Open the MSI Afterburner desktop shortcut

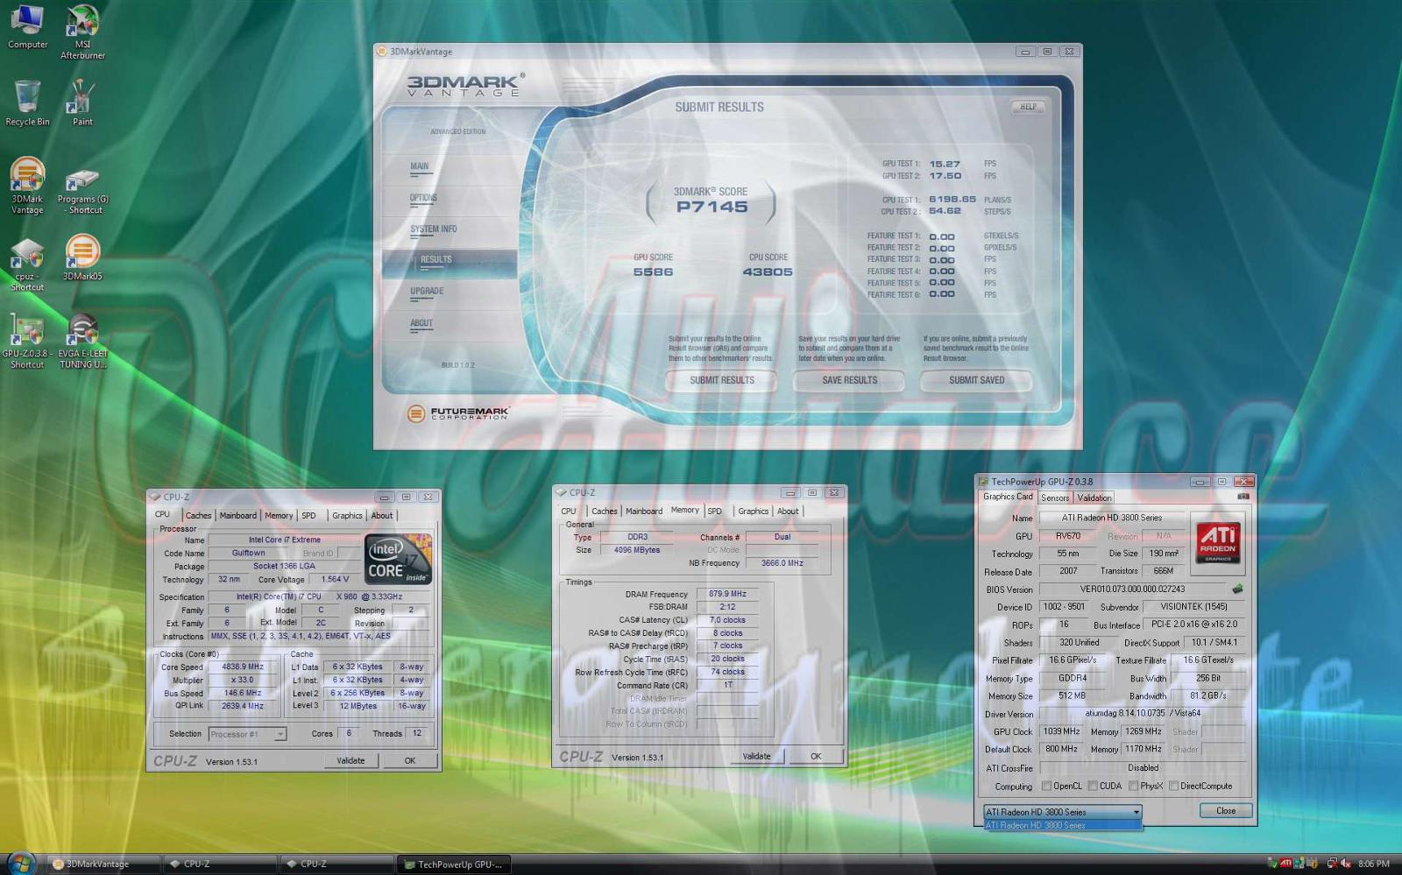point(82,32)
